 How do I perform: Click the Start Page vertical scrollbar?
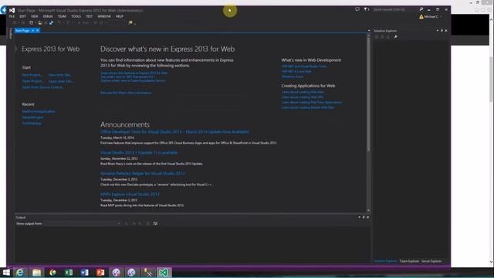tap(368, 94)
